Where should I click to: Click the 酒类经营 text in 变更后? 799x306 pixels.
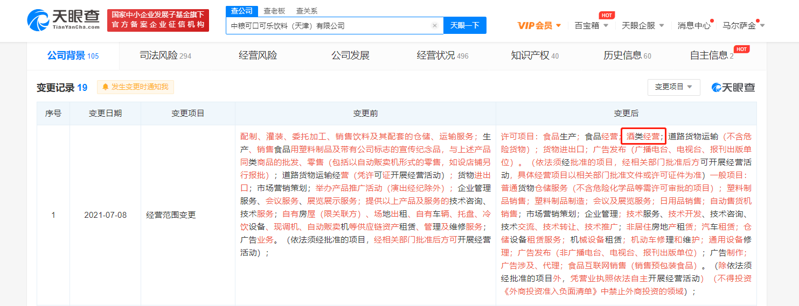(x=643, y=137)
